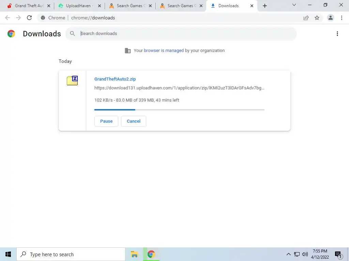
Task: Bookmark this tab with the star icon
Action: point(317,18)
